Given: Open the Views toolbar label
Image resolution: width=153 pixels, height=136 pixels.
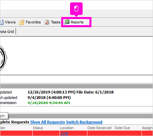Looking at the screenshot, I should (x=10, y=22).
